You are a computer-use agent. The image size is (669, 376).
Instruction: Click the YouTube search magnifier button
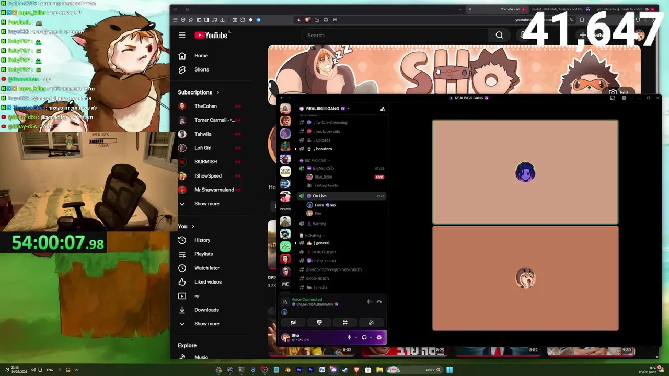pyautogui.click(x=499, y=35)
